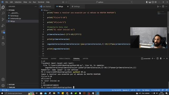169x95 pixels.
Task: Click the command center search box
Action: click(101, 2)
